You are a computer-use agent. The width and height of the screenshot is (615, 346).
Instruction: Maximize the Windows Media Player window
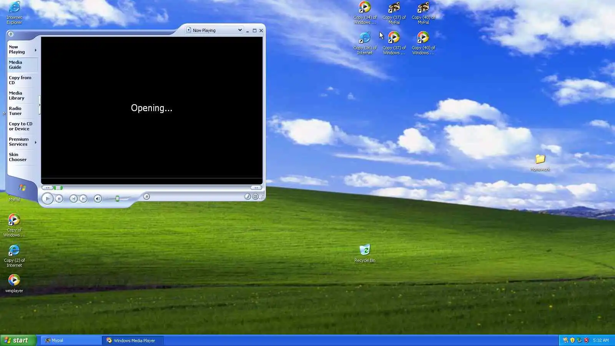coord(254,30)
